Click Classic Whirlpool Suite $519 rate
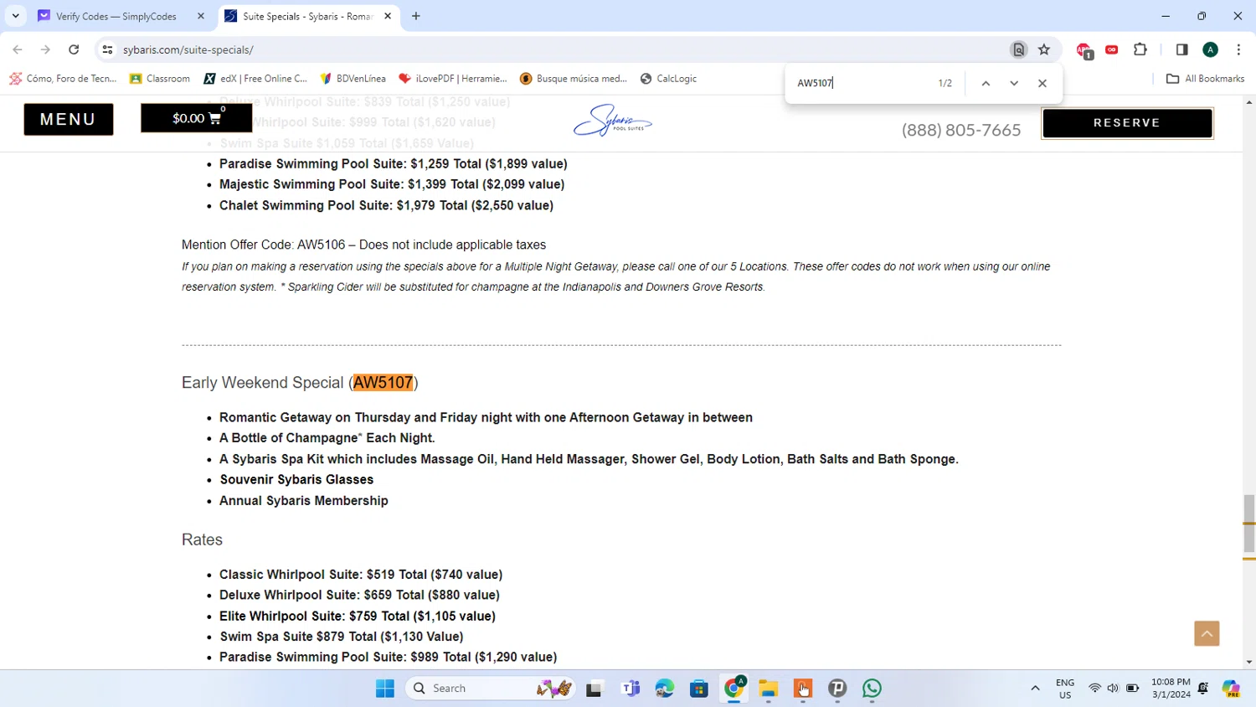Image resolution: width=1256 pixels, height=707 pixels. click(x=361, y=575)
